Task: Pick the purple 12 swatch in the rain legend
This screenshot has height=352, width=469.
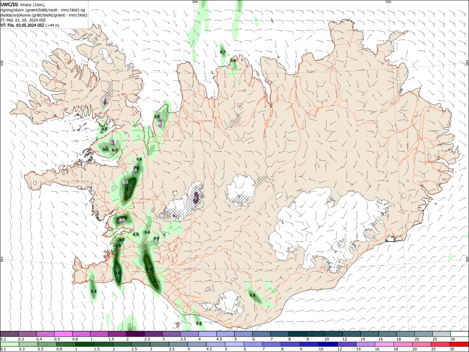Action: (x=347, y=344)
